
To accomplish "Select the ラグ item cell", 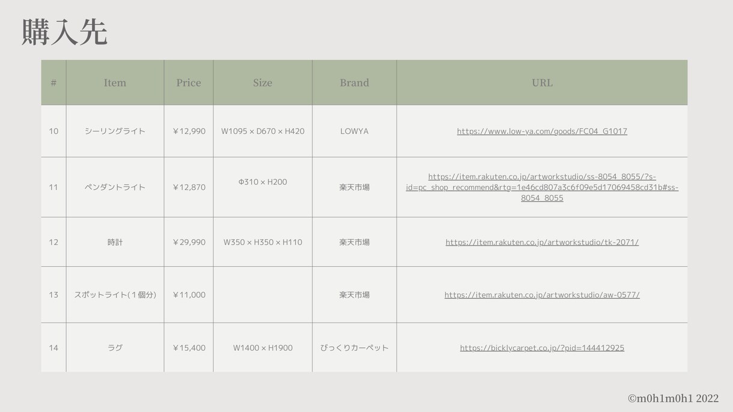I will pos(115,348).
